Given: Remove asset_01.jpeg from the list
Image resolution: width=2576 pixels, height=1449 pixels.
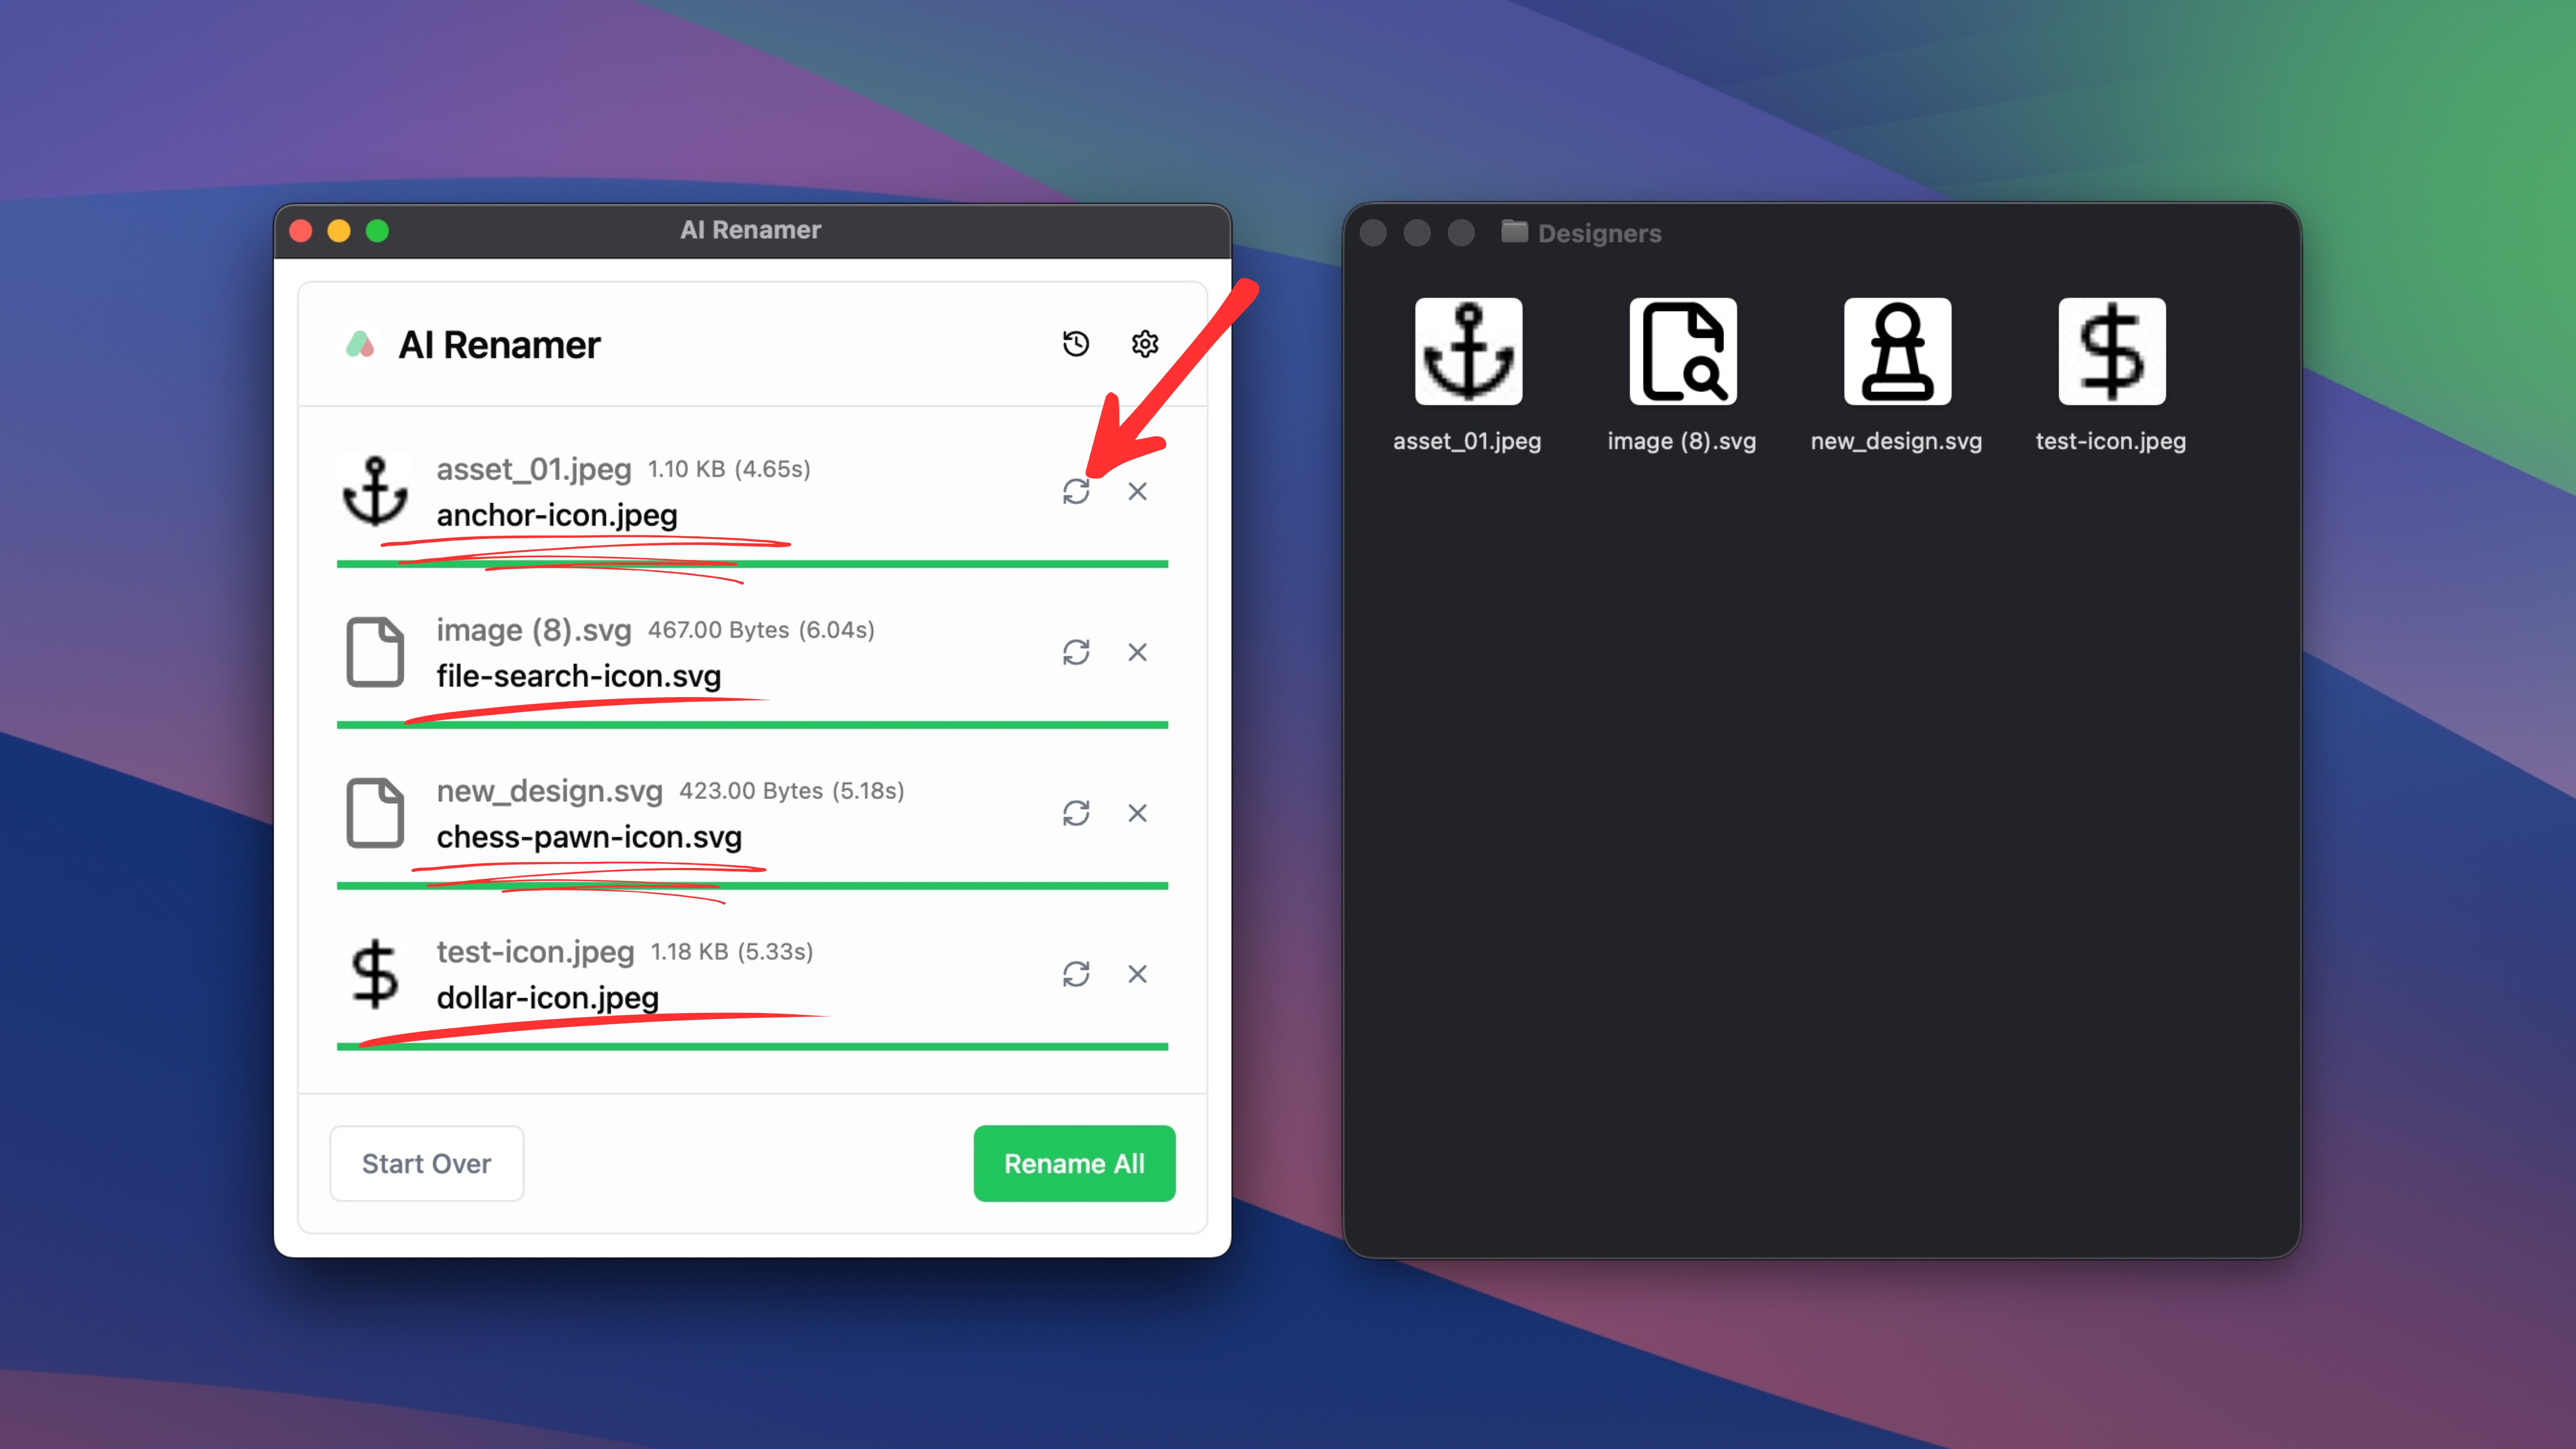Looking at the screenshot, I should (x=1137, y=492).
